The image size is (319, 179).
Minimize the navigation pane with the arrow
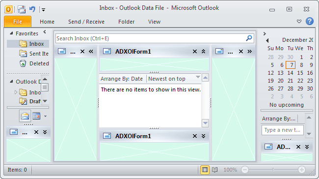point(45,32)
